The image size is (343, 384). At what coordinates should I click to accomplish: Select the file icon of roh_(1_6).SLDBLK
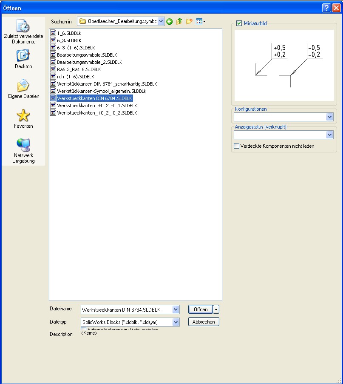[53, 76]
